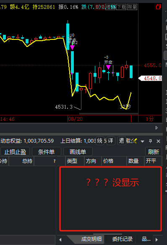Click the red restore-window icon on the chart

pyautogui.click(x=158, y=7)
